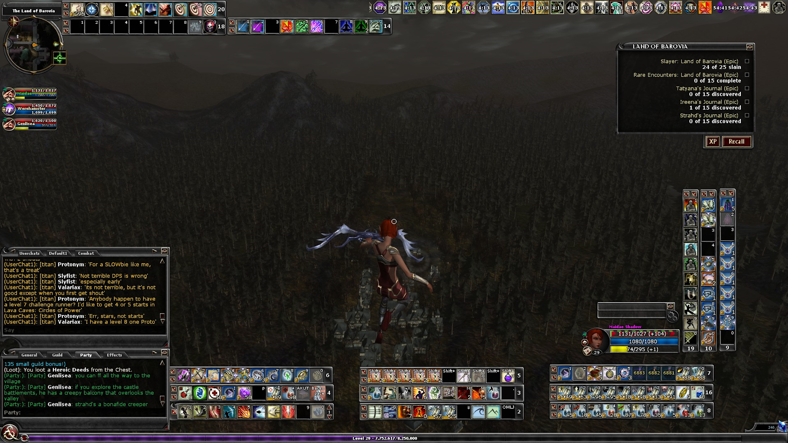The image size is (788, 443).
Task: Toggle the top corner button on hotbar 14
Action: [232, 22]
